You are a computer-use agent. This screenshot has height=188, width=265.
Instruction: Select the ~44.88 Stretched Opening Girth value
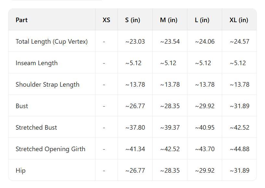(239, 149)
